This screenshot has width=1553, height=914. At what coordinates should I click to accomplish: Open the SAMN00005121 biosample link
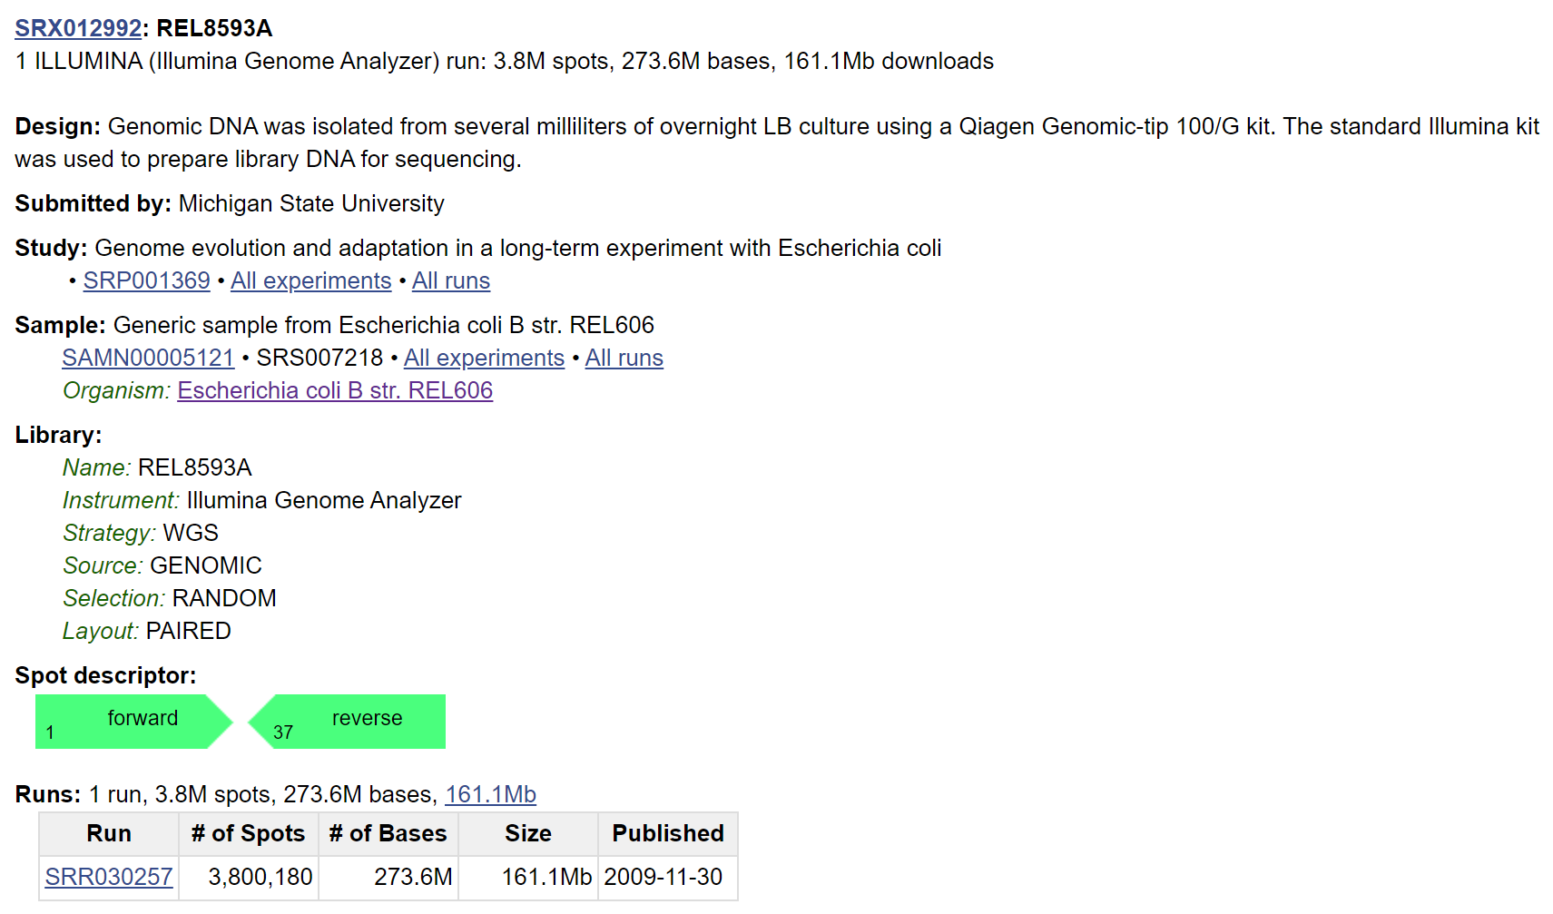[148, 359]
